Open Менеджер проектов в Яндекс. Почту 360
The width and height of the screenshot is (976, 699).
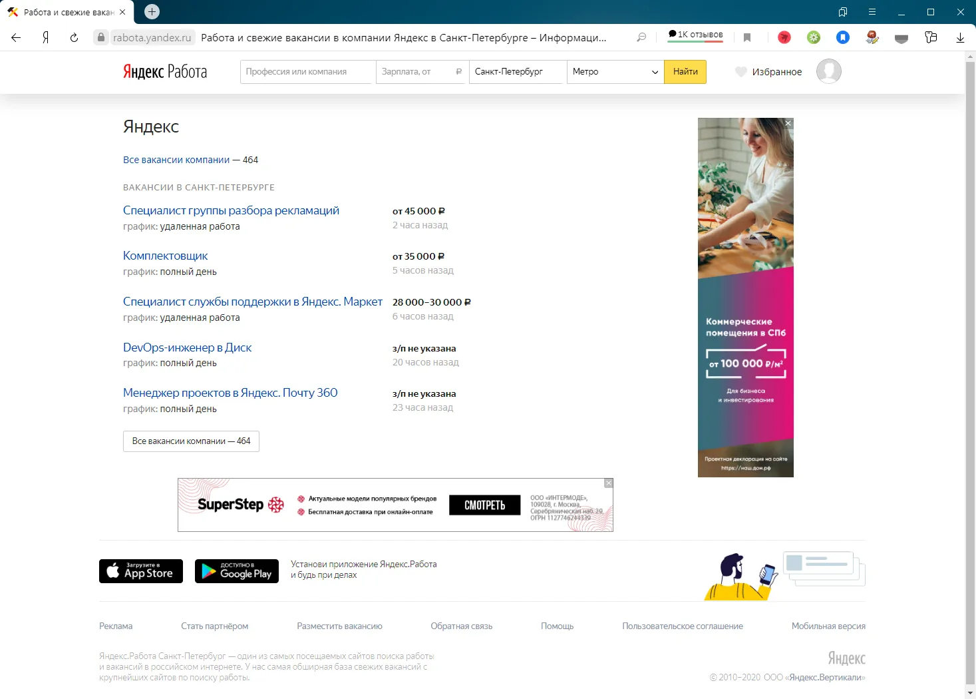pos(230,393)
